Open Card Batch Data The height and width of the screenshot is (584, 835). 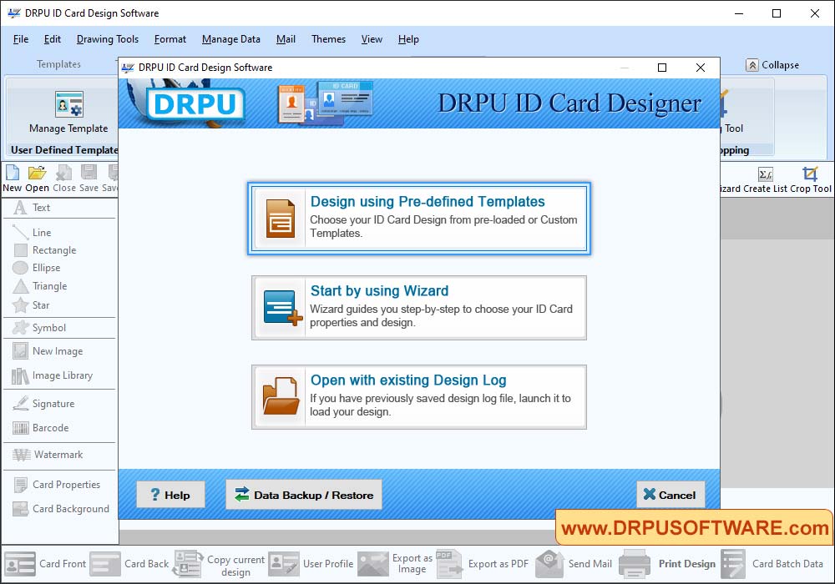[x=772, y=564]
